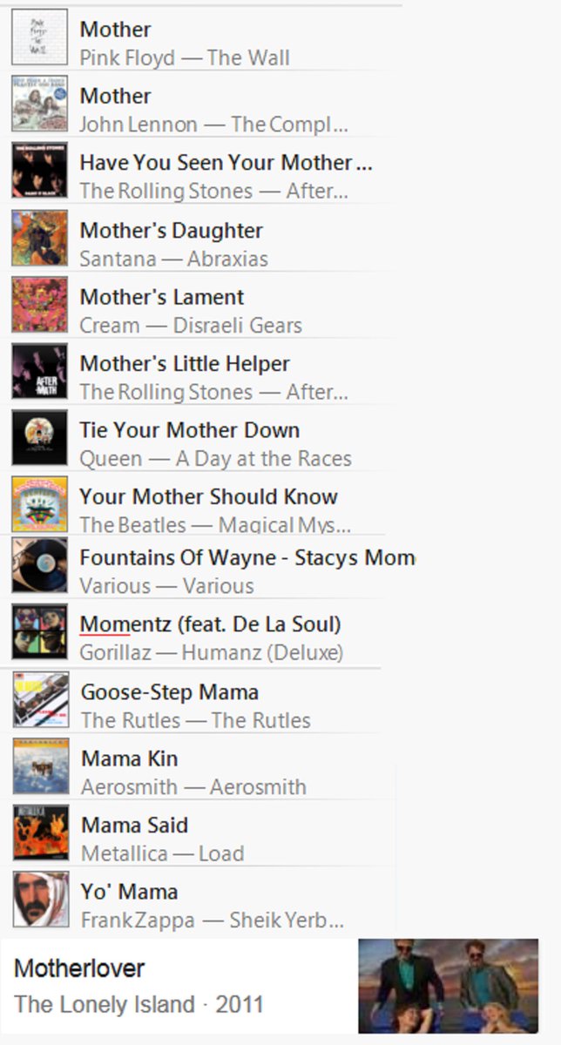Screen dimensions: 561x1045
Task: Select the Aftermath cover beside Mother's Little Helper
Action: pos(39,372)
